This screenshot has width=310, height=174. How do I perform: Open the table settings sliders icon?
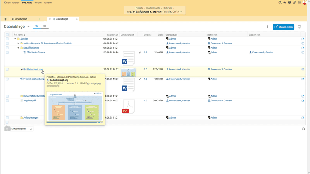point(300,27)
